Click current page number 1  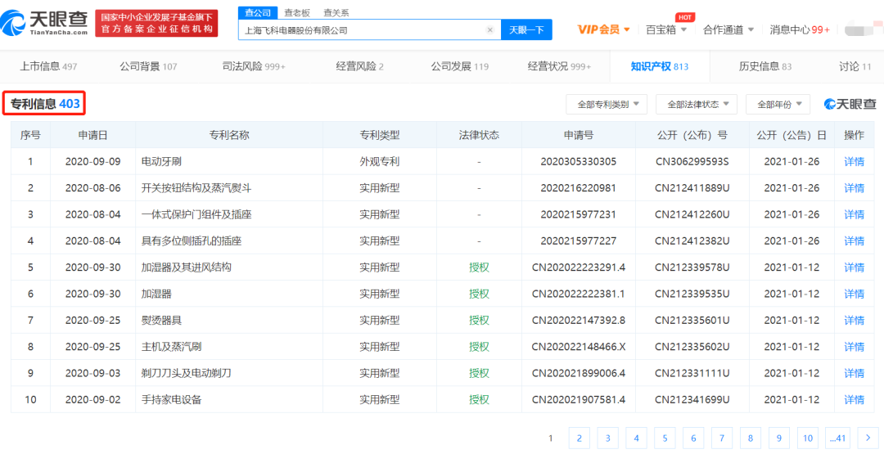click(550, 438)
